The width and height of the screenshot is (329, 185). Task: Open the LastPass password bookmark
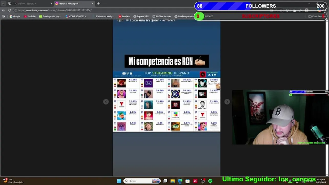184,16
